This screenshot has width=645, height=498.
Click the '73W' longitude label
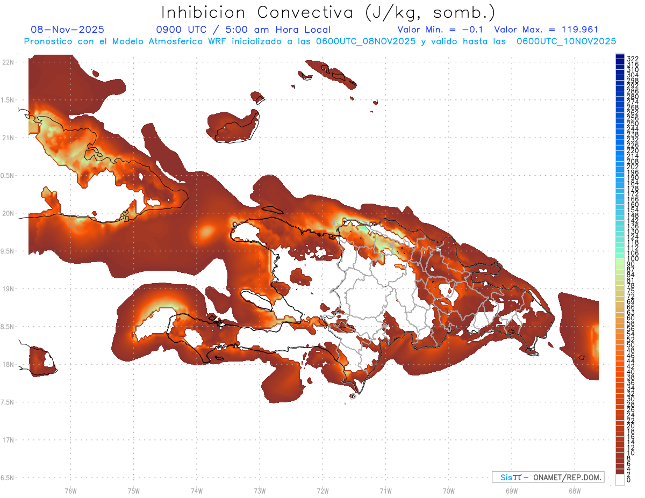pyautogui.click(x=260, y=490)
